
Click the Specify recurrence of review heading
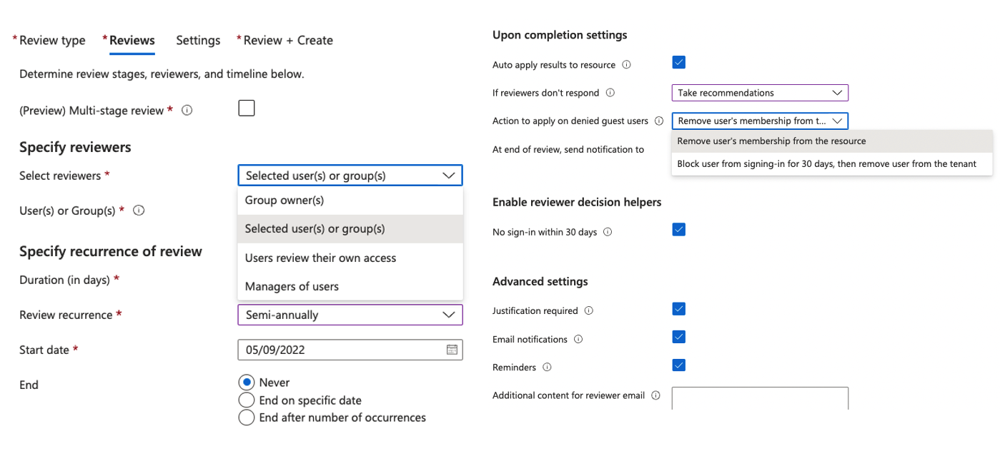tap(111, 252)
